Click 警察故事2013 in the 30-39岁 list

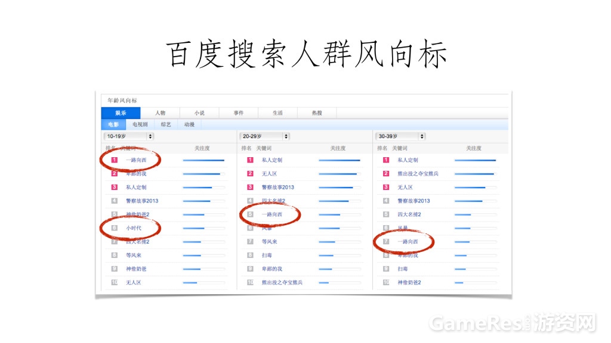[x=413, y=201]
